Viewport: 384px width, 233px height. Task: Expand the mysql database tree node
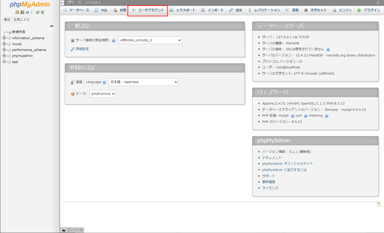[4, 44]
